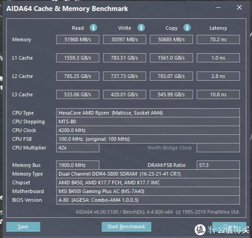Click the Motherboard field MSI B450I Gaming
252x238 pixels.
pyautogui.click(x=148, y=191)
